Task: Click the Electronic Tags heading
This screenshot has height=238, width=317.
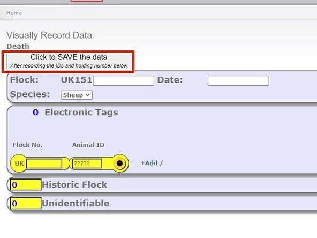Action: click(x=81, y=113)
